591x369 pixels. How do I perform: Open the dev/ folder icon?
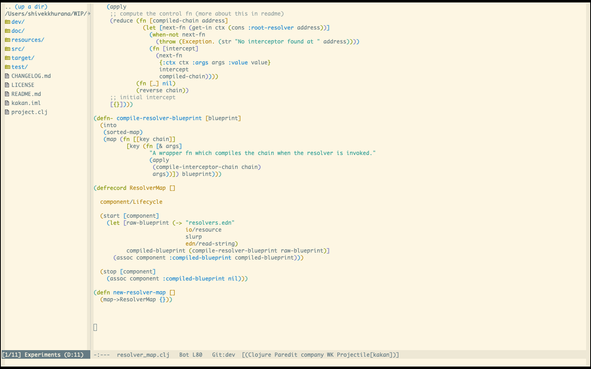[x=8, y=22]
